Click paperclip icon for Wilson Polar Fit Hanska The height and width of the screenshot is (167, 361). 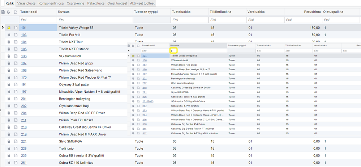pos(9,120)
